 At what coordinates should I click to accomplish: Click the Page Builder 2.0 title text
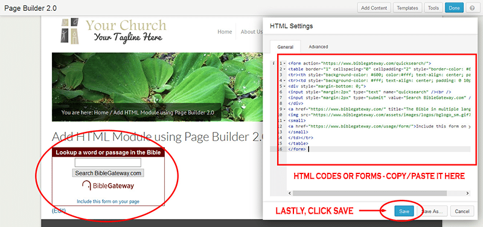tap(31, 8)
